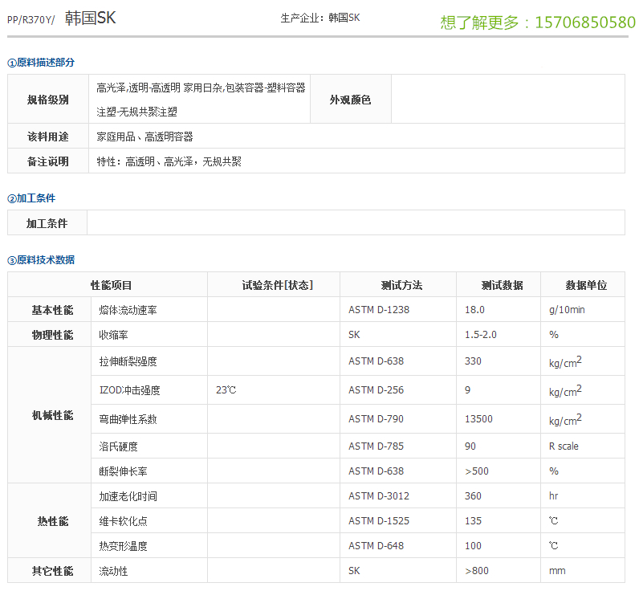Viewport: 639px width, 591px height.
Task: Select the ①原料描述部分 section heading
Action: click(x=41, y=63)
